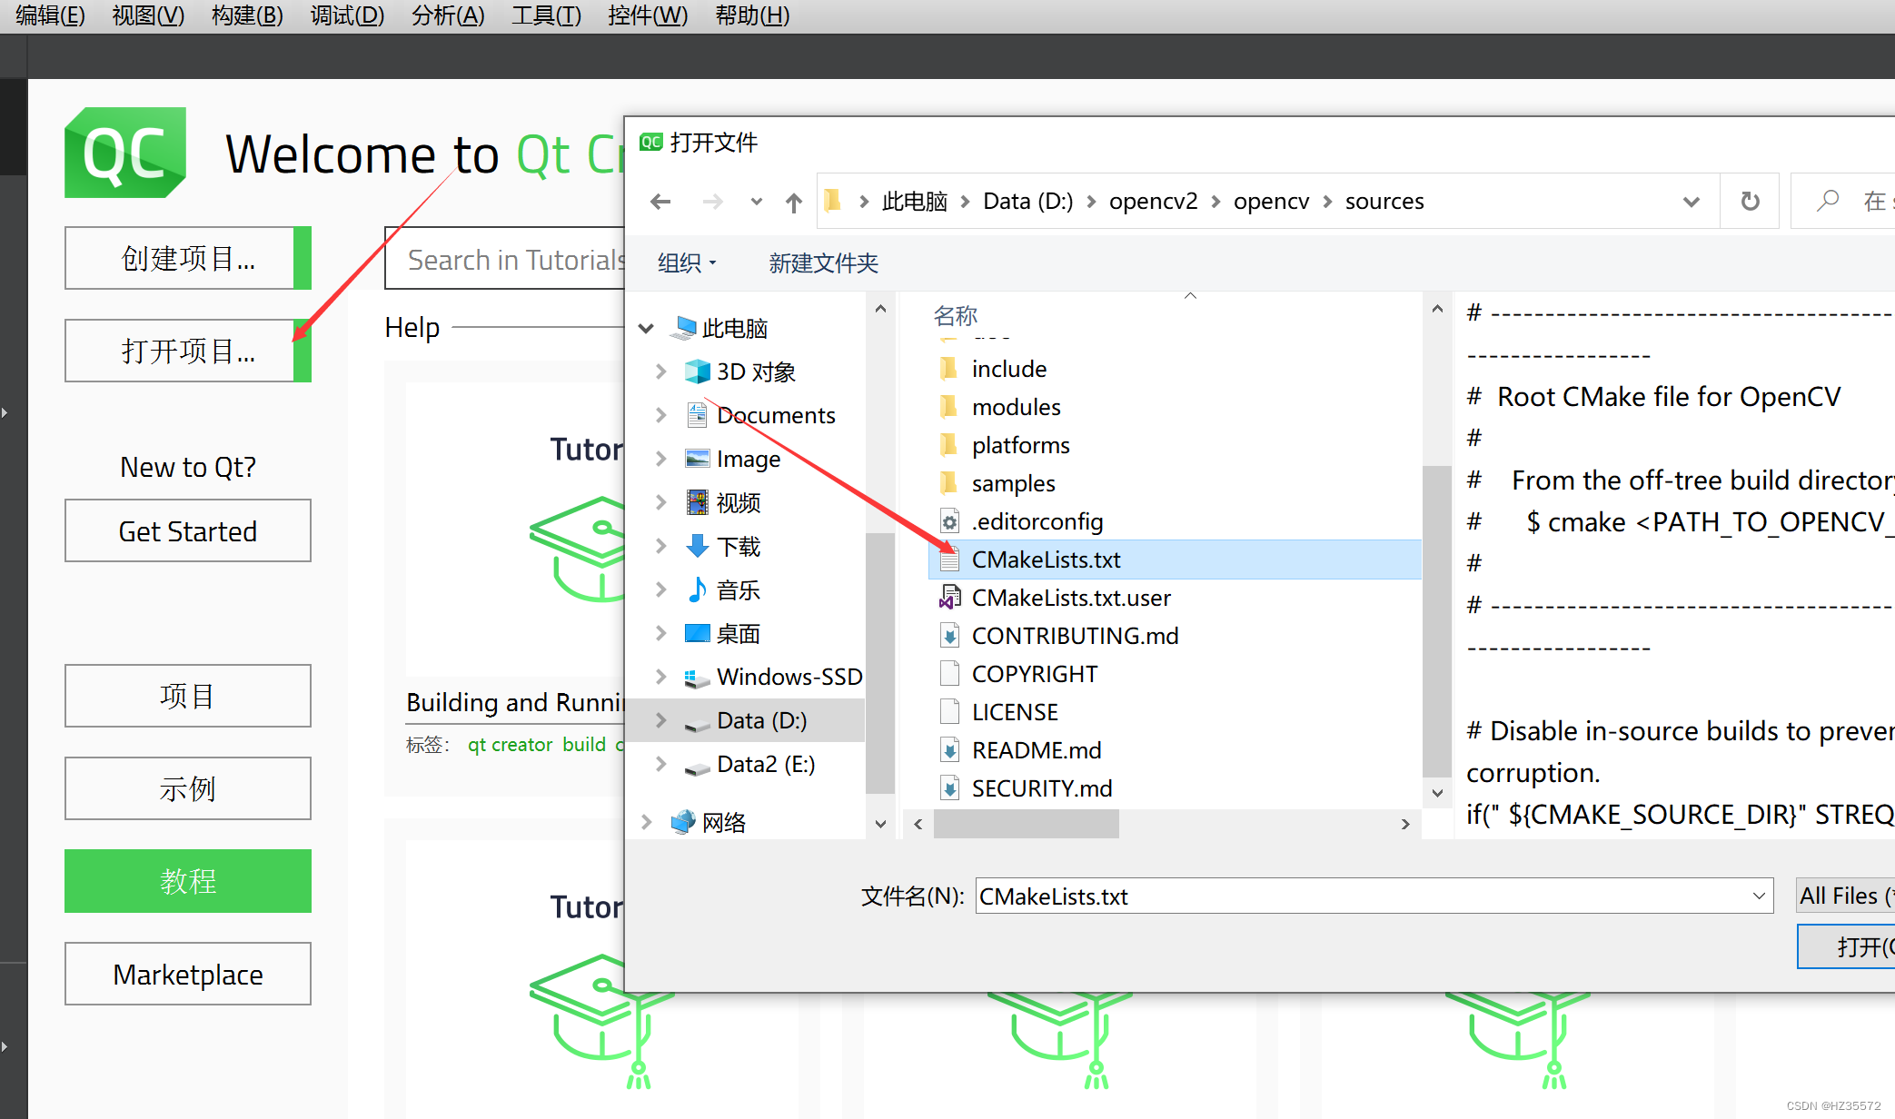Viewport: 1895px width, 1119px height.
Task: Refresh the sources folder listing
Action: pos(1750,202)
